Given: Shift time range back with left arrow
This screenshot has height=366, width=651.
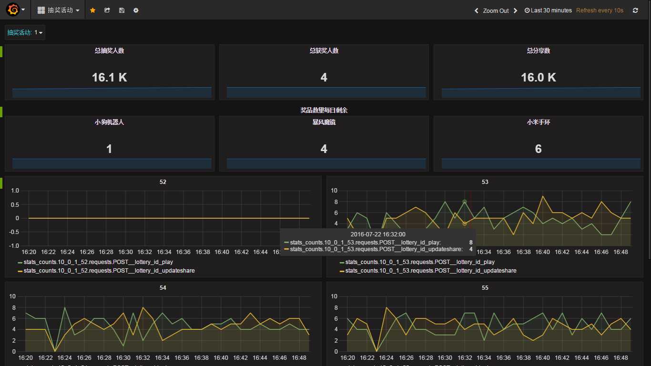Looking at the screenshot, I should pos(476,10).
